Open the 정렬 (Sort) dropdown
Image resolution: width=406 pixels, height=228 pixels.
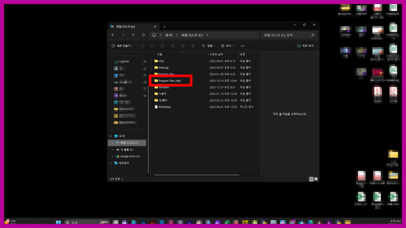(208, 46)
